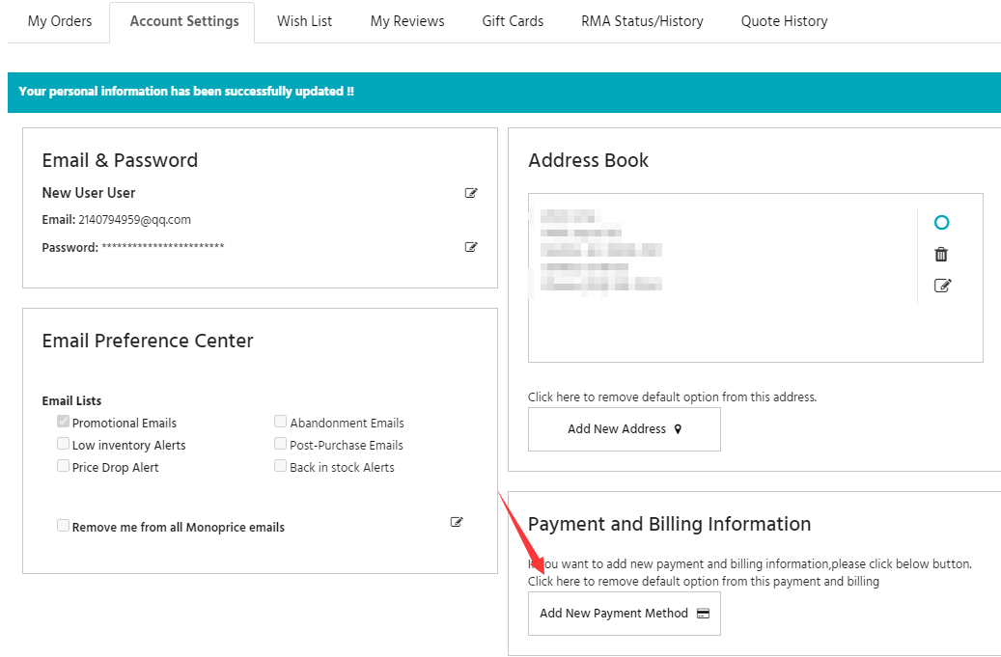Delete address using the trash icon
The image size is (1001, 657).
(x=941, y=255)
